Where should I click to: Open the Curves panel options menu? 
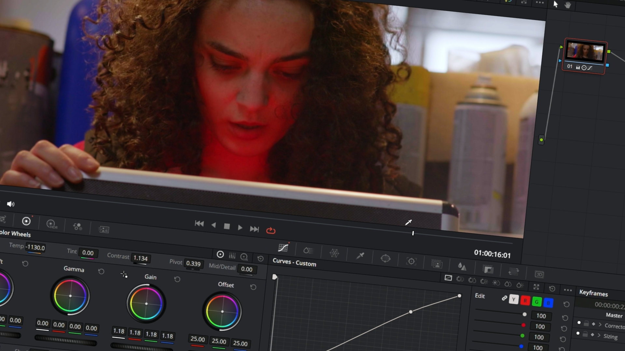click(568, 290)
